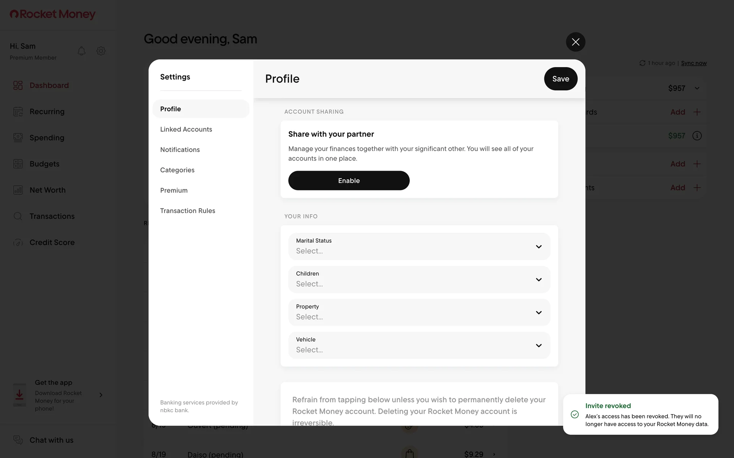734x458 pixels.
Task: Open the Property dropdown
Action: coord(419,313)
